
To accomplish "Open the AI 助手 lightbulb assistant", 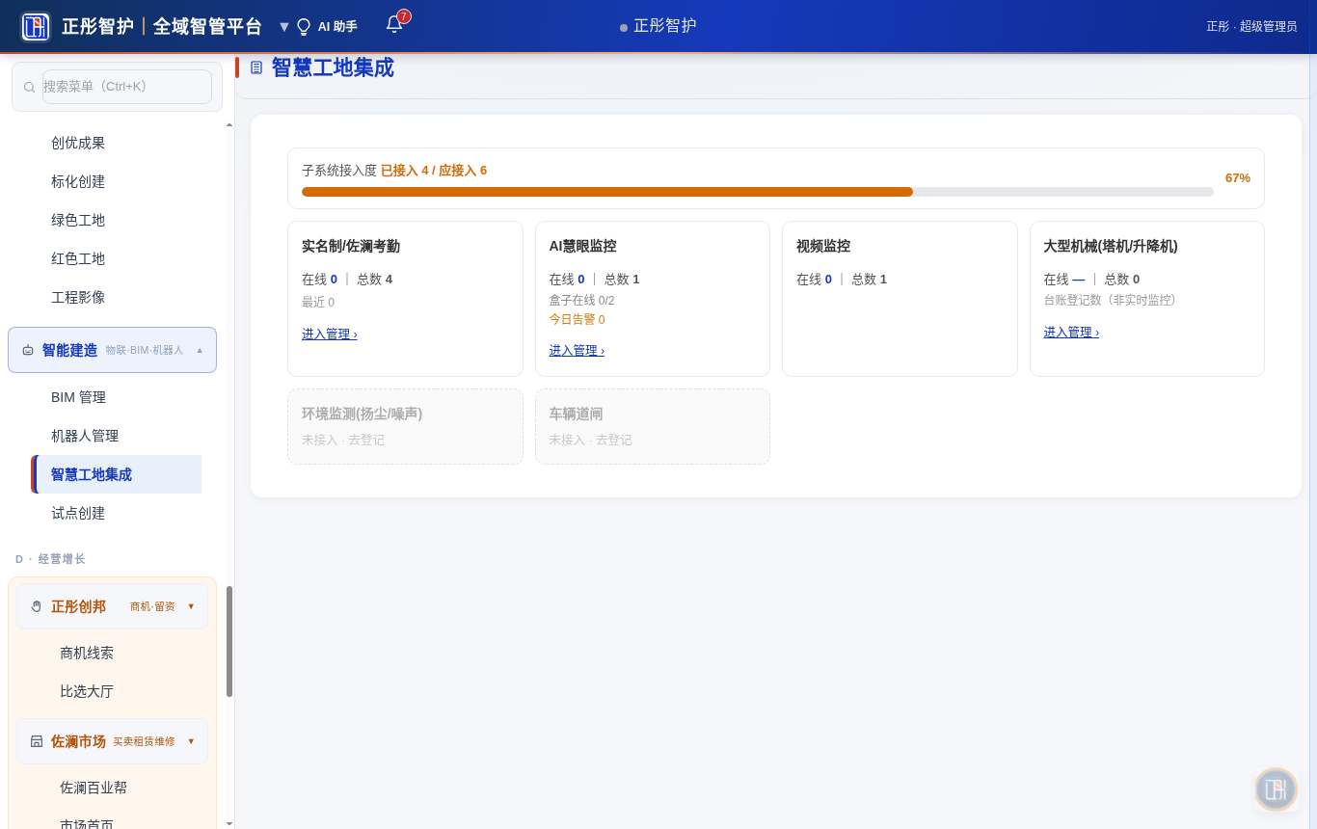I will pos(327,26).
